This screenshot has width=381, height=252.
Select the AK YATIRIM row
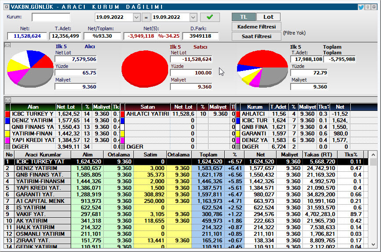click(x=186, y=221)
